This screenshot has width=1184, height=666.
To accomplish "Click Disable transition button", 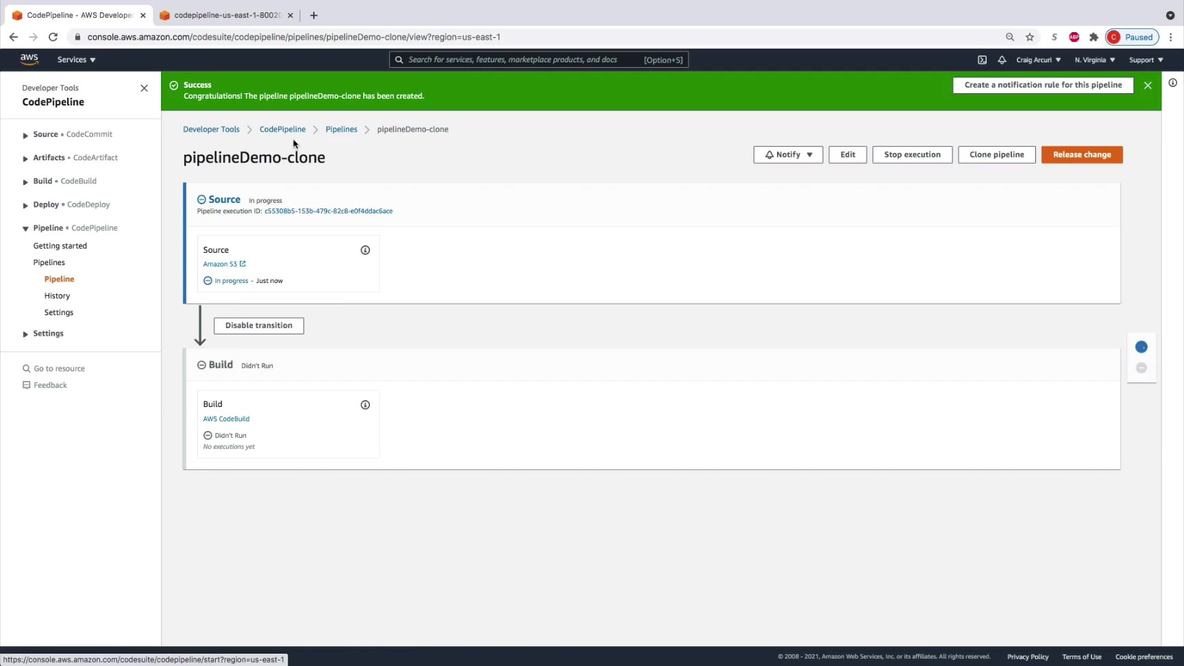I will (259, 325).
